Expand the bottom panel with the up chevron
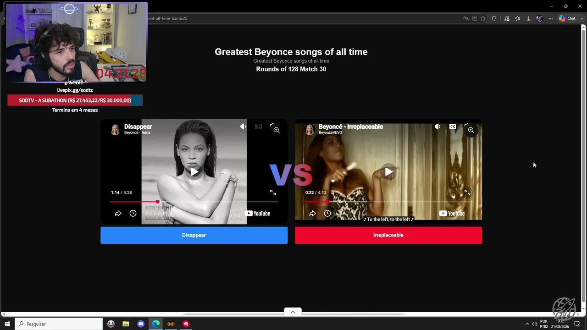This screenshot has width=587, height=330. point(293,312)
